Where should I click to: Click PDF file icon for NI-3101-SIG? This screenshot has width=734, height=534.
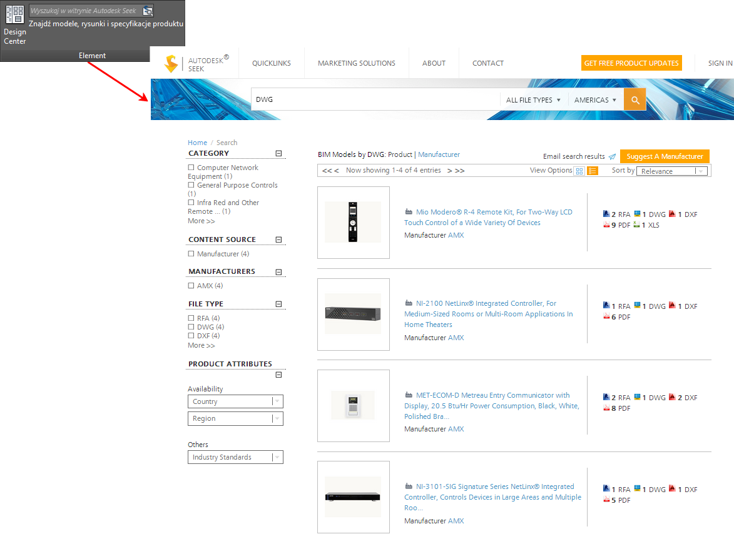[x=606, y=500]
